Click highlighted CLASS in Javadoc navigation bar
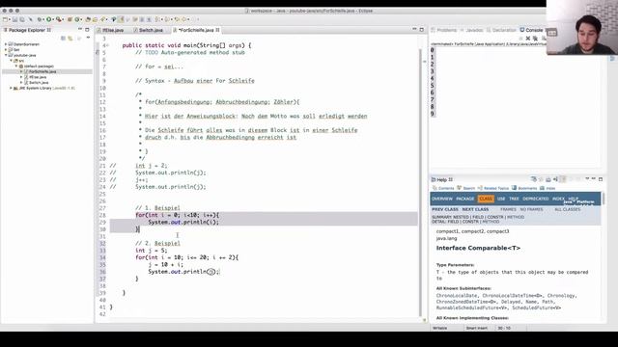Viewport: 618px width, 347px height. click(486, 200)
